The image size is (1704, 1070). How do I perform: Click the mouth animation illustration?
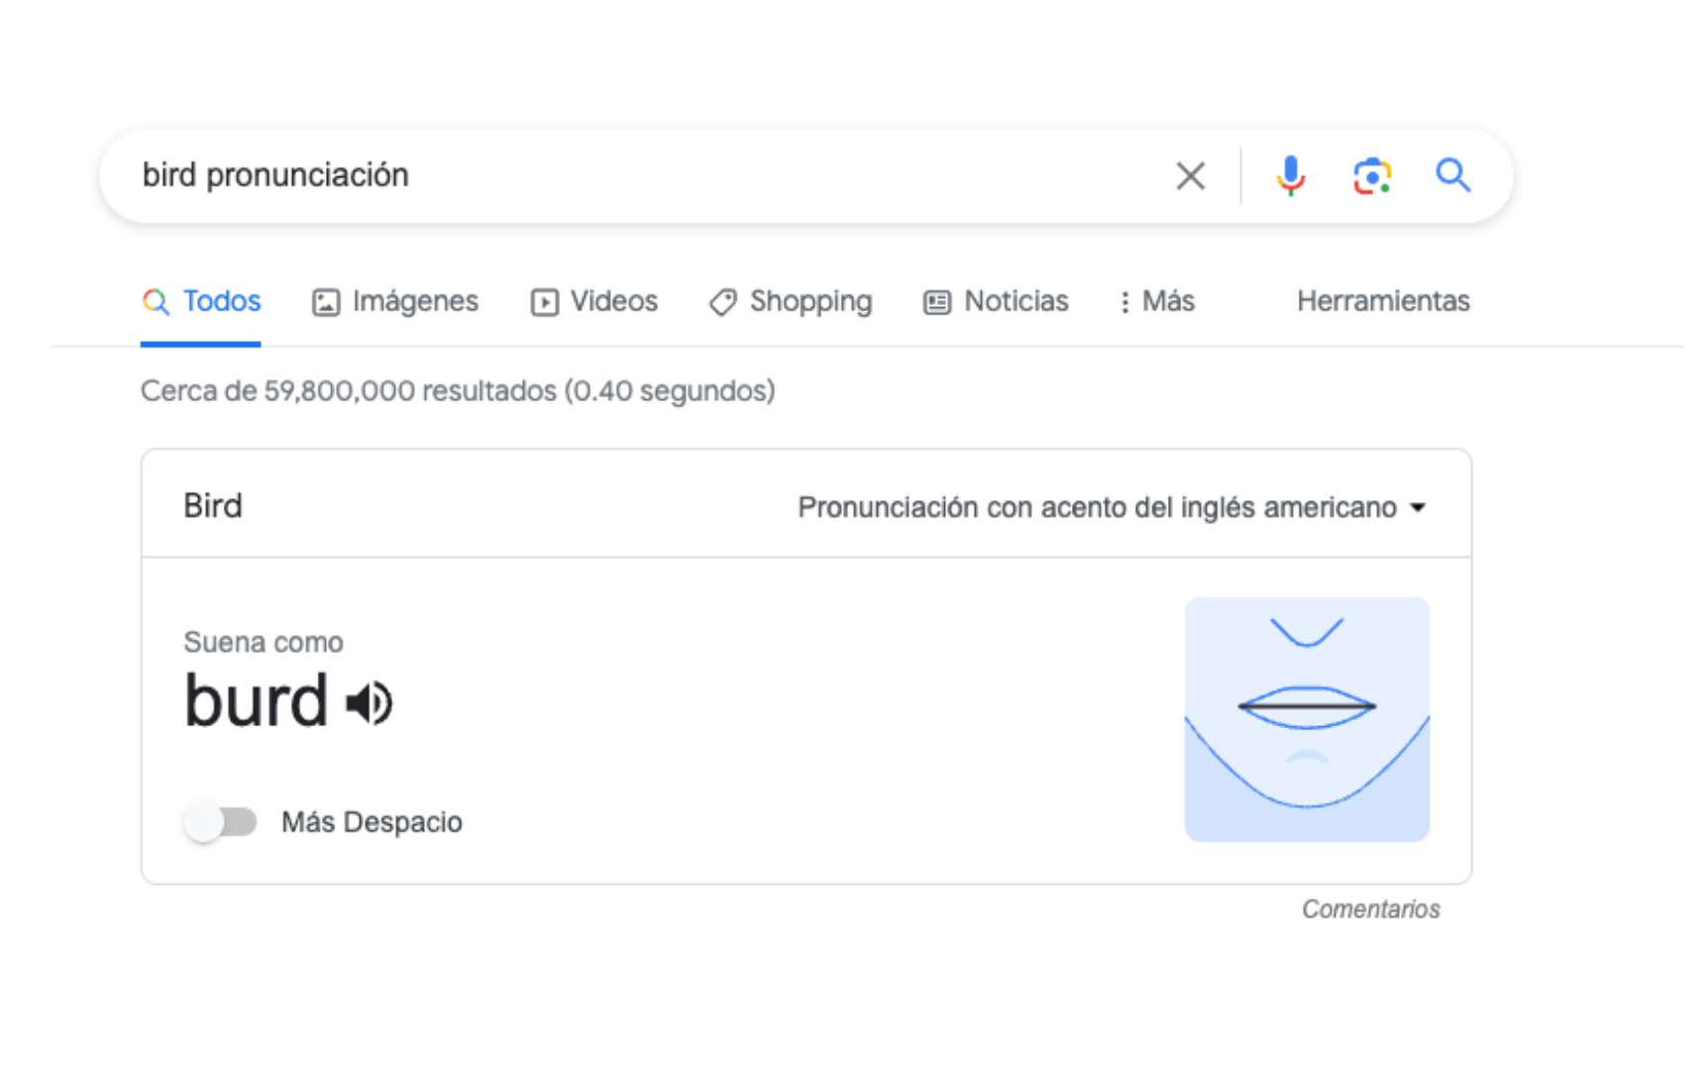[1307, 716]
